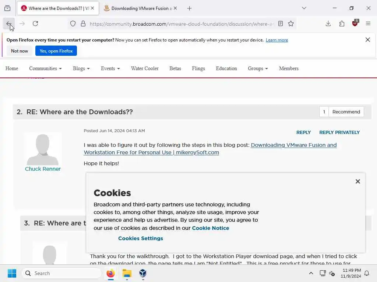Close the Cookies popup with X
Viewport: 377px width, 282px height.
358,181
